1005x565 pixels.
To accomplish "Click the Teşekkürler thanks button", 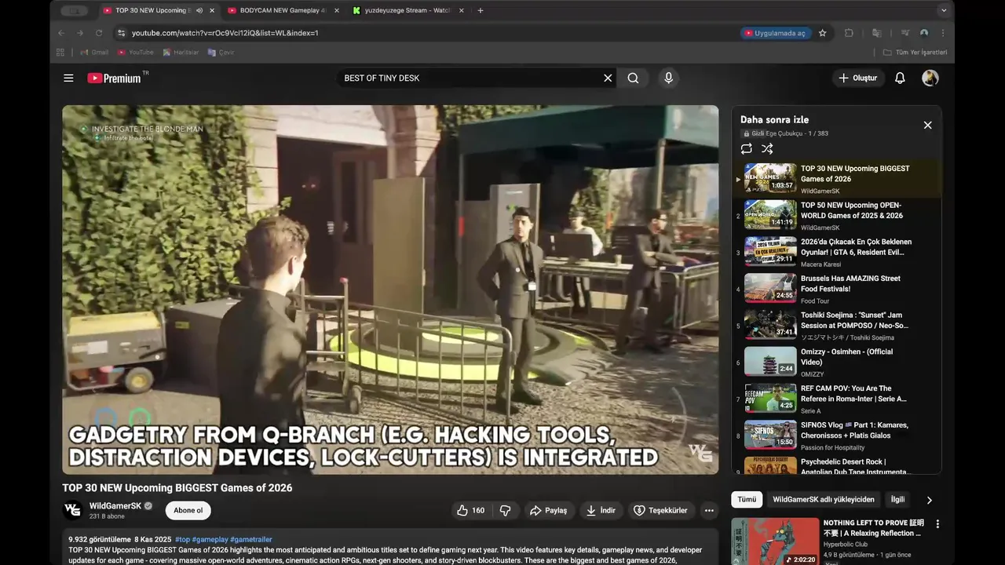I will click(660, 510).
